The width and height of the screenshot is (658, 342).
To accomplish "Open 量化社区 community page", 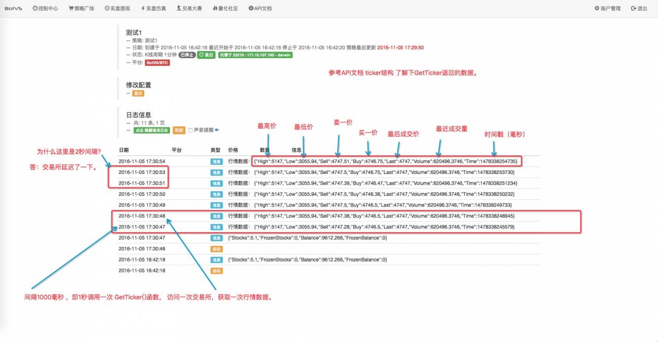I will (225, 8).
